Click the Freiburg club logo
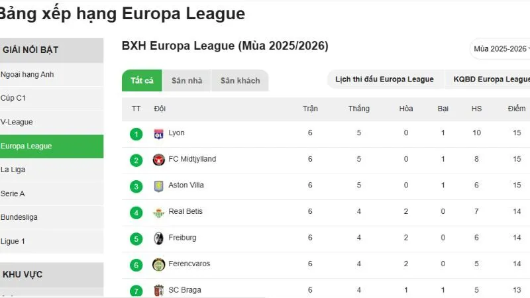Viewport: 530px width, 298px height. [158, 238]
